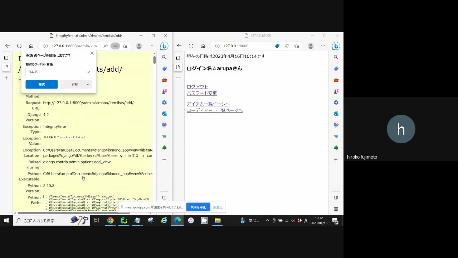458x258 pixels.
Task: Expand the 詳細 options dropdown
Action: click(76, 84)
